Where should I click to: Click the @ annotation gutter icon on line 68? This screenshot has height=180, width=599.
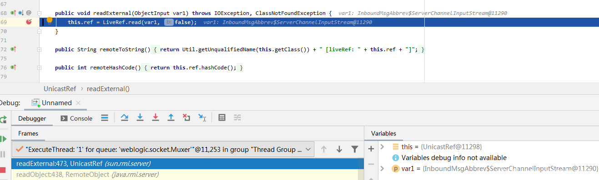29,13
